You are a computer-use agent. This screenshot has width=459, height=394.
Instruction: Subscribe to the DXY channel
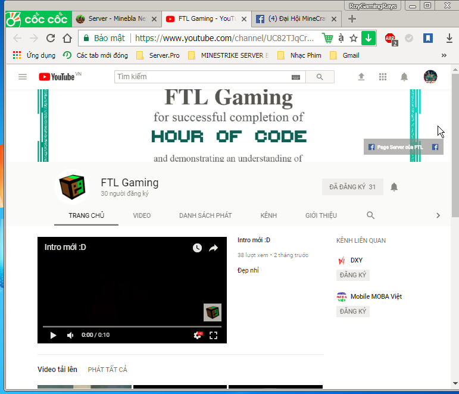tap(353, 275)
